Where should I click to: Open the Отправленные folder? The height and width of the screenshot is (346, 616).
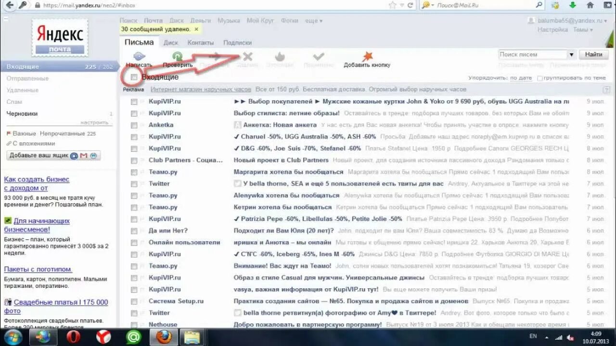[x=27, y=78]
